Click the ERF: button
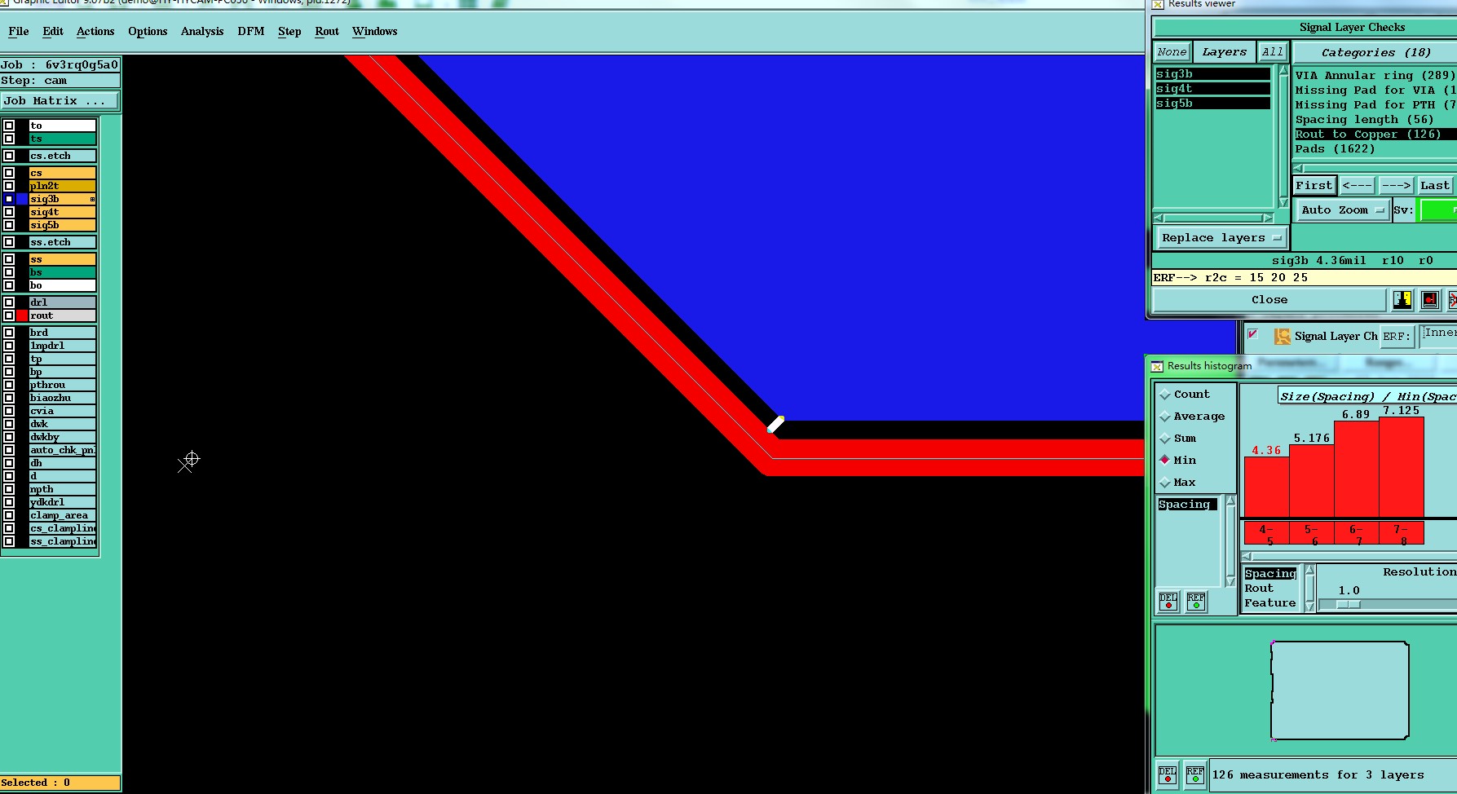 point(1397,336)
